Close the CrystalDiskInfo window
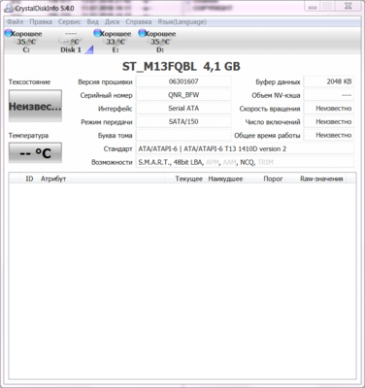This screenshot has height=388, width=365. pos(348,7)
